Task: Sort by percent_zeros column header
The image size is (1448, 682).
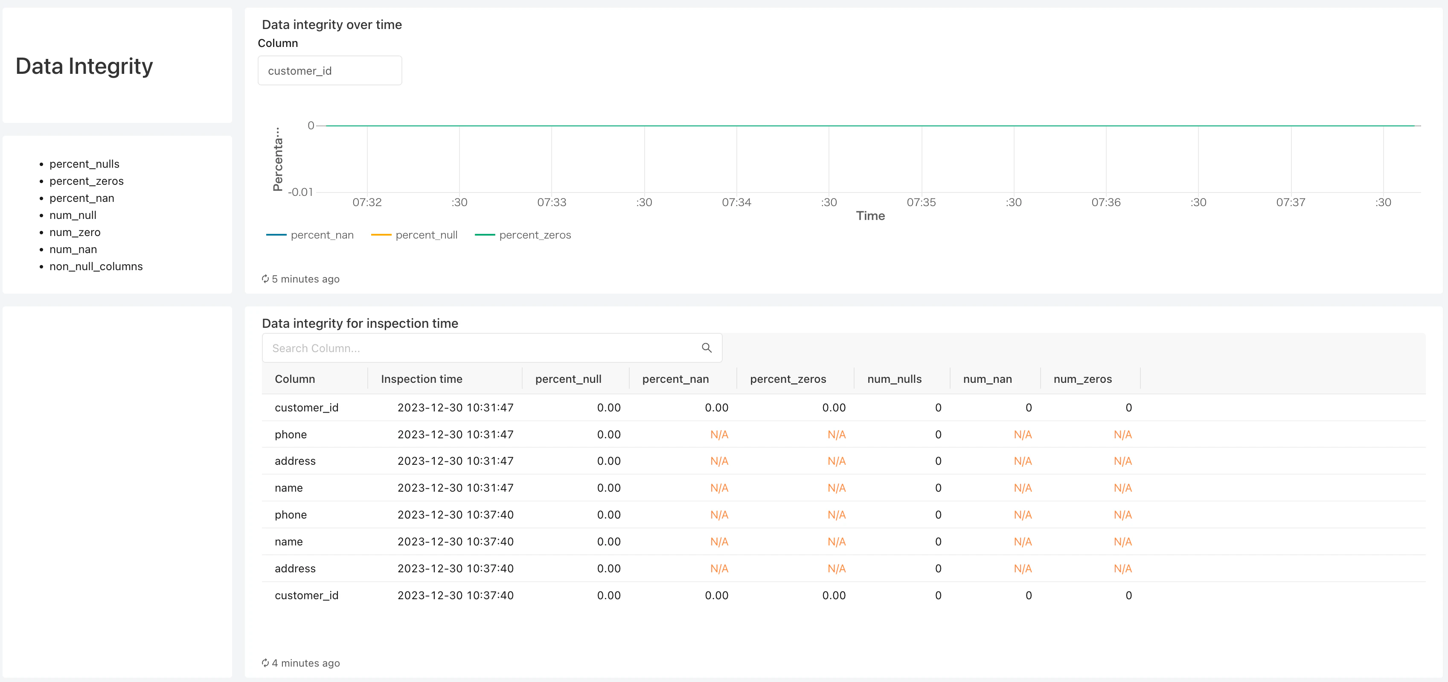Action: tap(788, 379)
